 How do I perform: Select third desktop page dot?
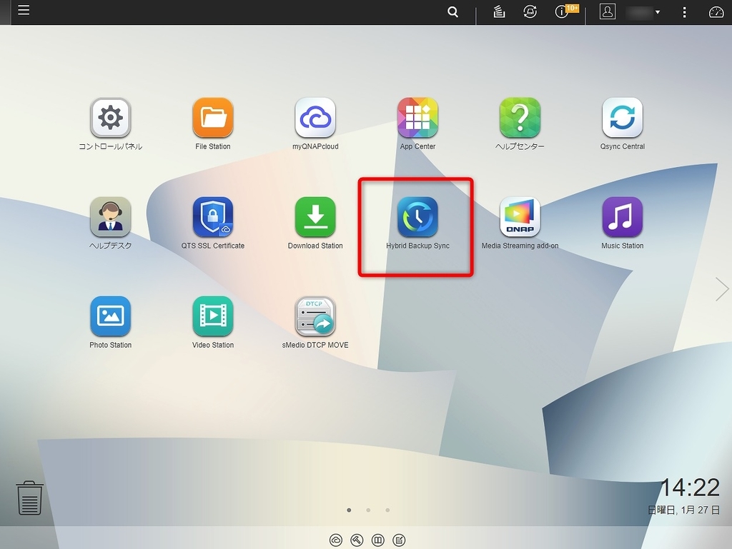(x=387, y=510)
